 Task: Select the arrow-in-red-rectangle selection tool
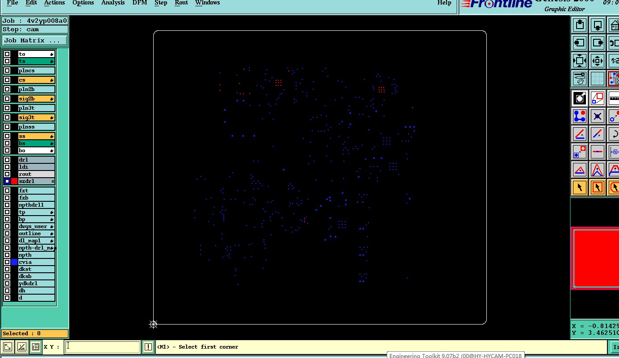tap(598, 187)
